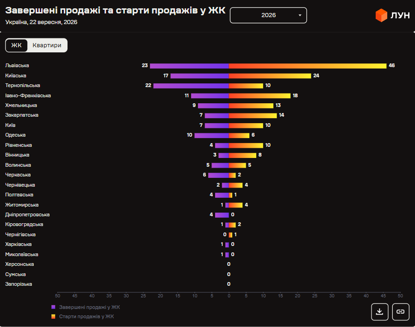Click the Львівська region label

pyautogui.click(x=17, y=65)
